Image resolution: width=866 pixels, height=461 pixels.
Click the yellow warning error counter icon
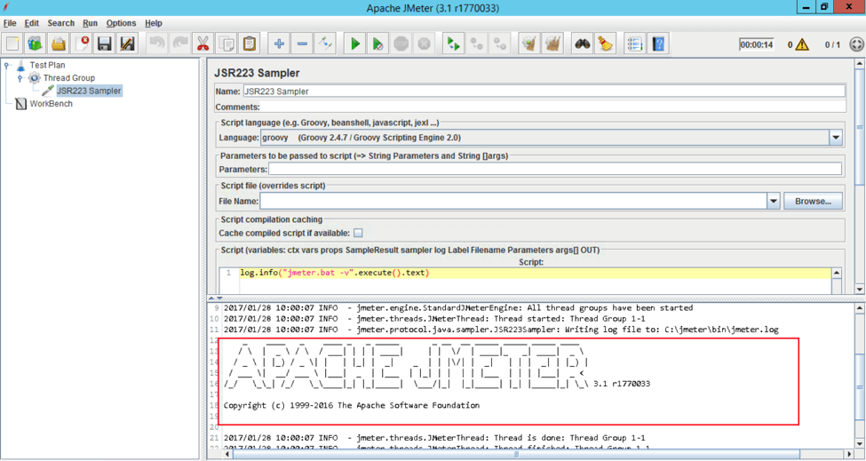[x=802, y=44]
